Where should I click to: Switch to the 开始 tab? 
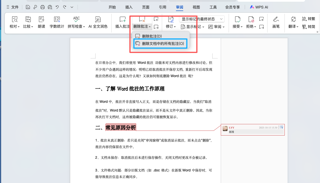pyautogui.click(x=112, y=7)
